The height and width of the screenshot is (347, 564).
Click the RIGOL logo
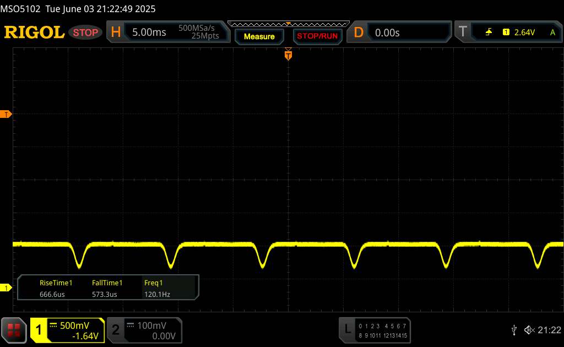coord(34,32)
